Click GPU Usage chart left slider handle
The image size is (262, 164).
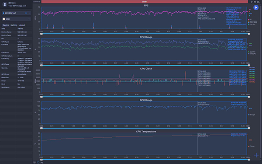(x=41, y=128)
